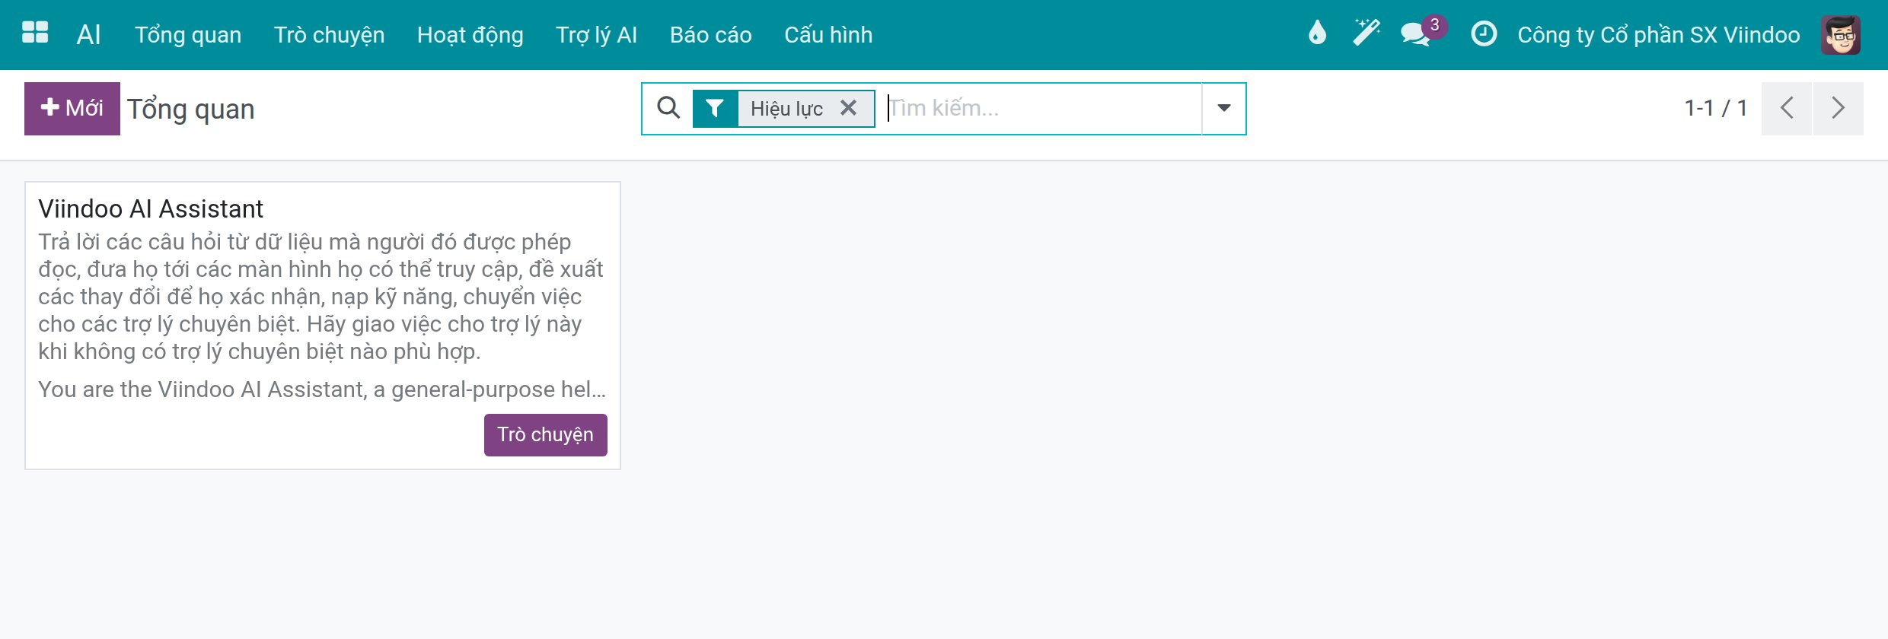
Task: Open the Trò chuyện menu
Action: point(329,35)
